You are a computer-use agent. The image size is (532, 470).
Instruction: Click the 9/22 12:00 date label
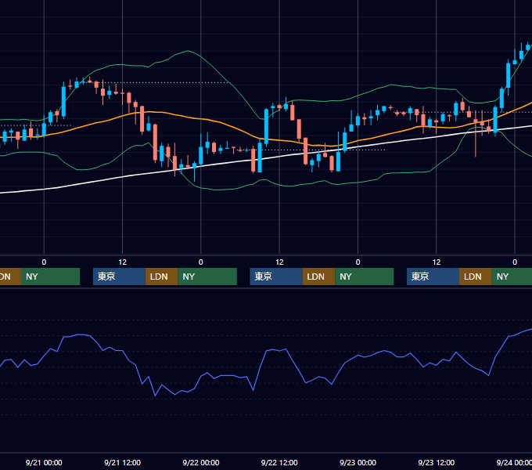279,462
